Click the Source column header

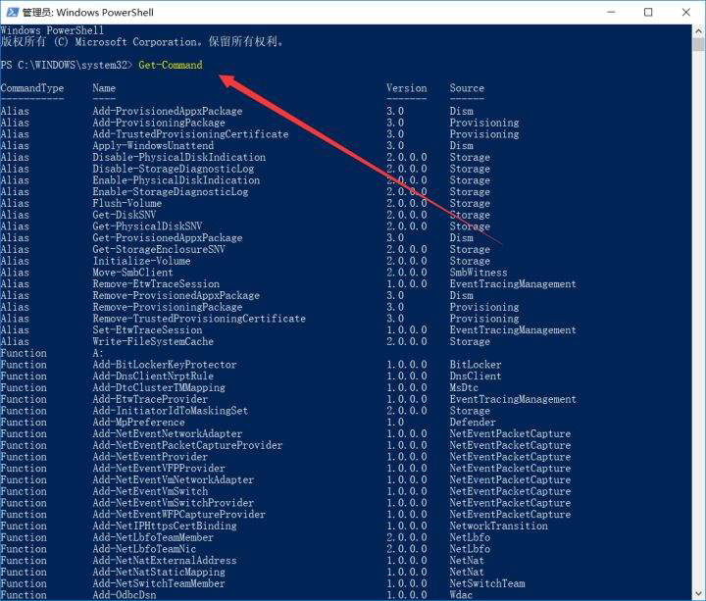pyautogui.click(x=467, y=88)
